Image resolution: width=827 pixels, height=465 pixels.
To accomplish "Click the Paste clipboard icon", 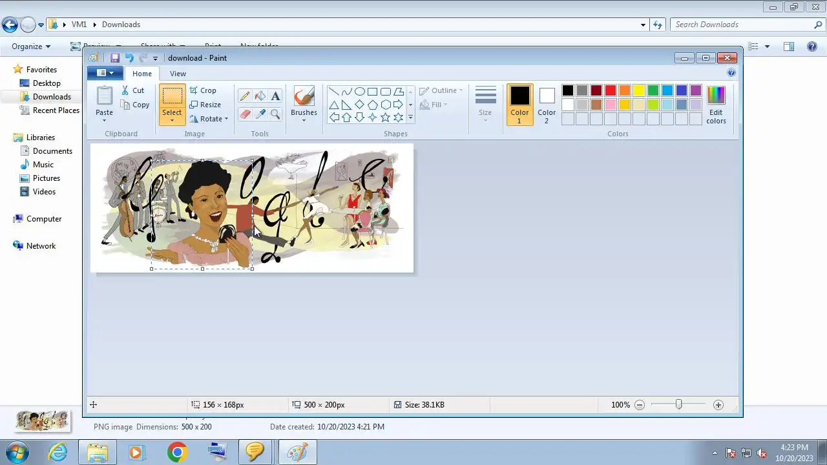I will point(104,96).
